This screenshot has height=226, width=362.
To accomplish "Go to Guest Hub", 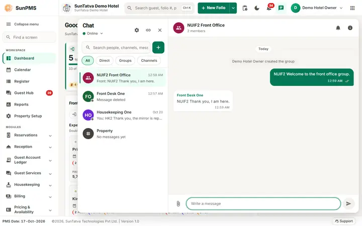I will click(x=29, y=93).
